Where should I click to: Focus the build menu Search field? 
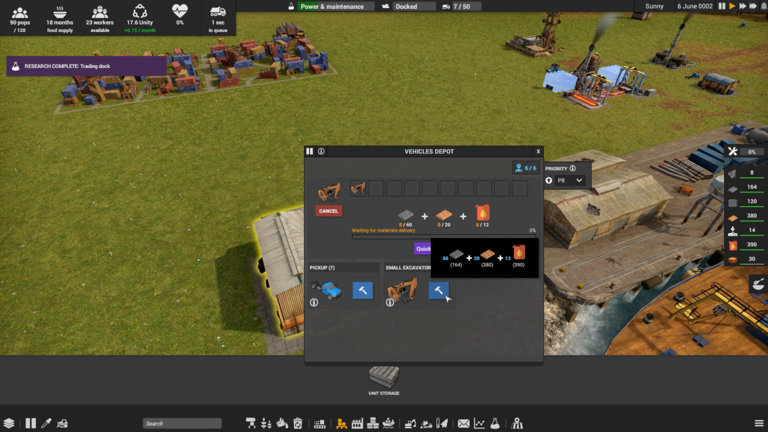tap(182, 423)
